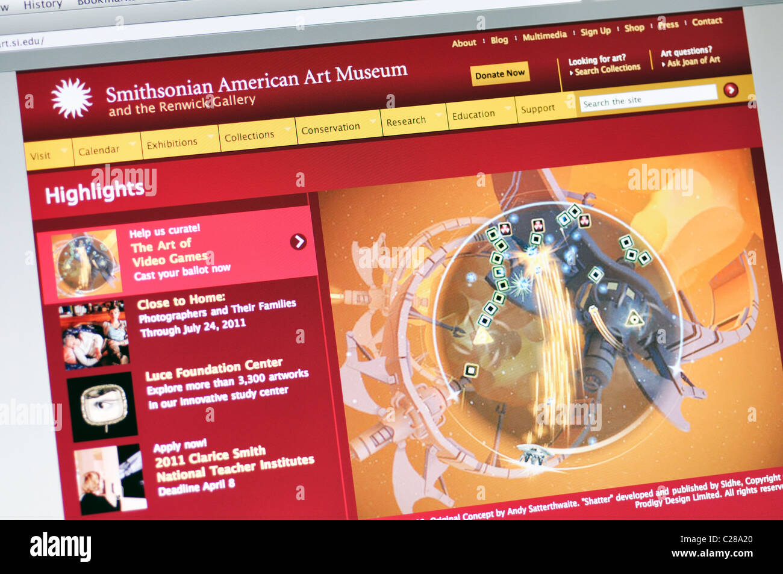
Task: Click the 'Cast your ballot now' text
Action: 182,272
